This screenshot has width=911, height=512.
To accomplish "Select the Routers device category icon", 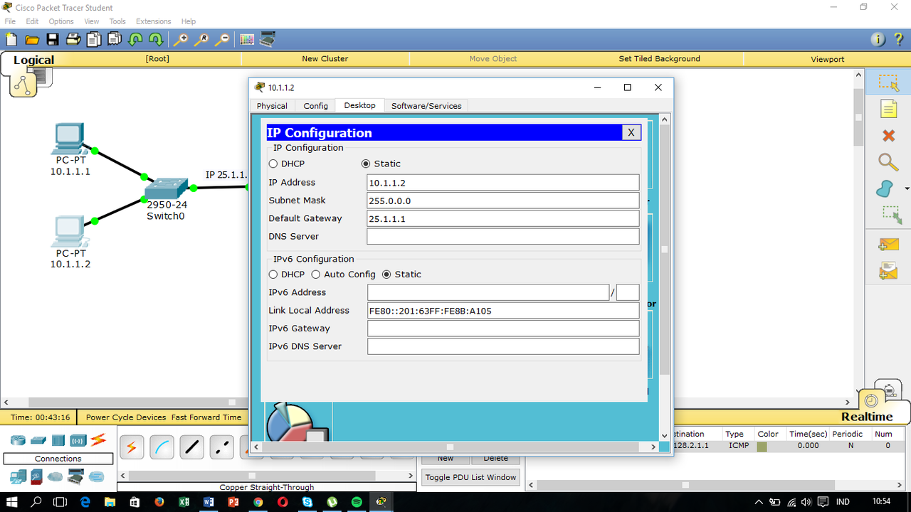I will pos(18,440).
